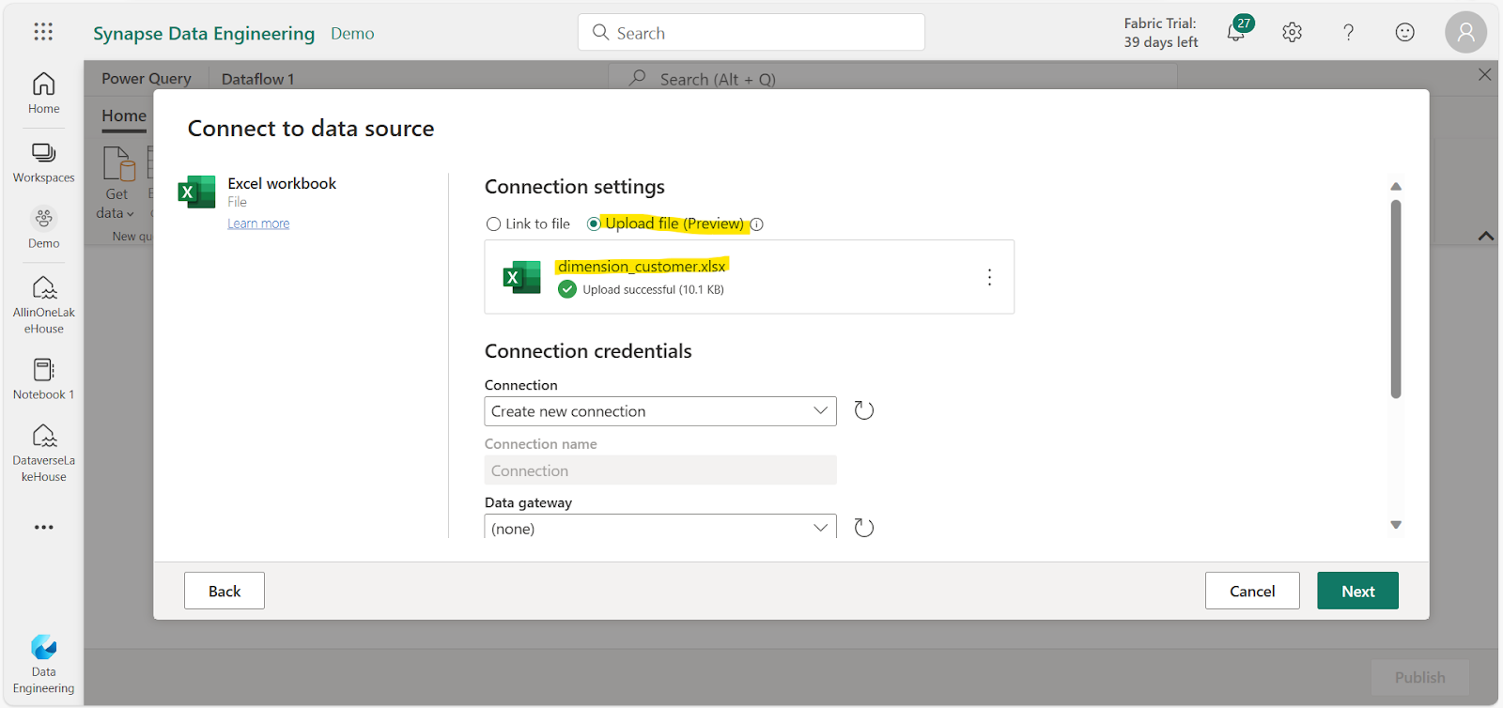Click the Publish button
Image resolution: width=1503 pixels, height=708 pixels.
pos(1419,677)
